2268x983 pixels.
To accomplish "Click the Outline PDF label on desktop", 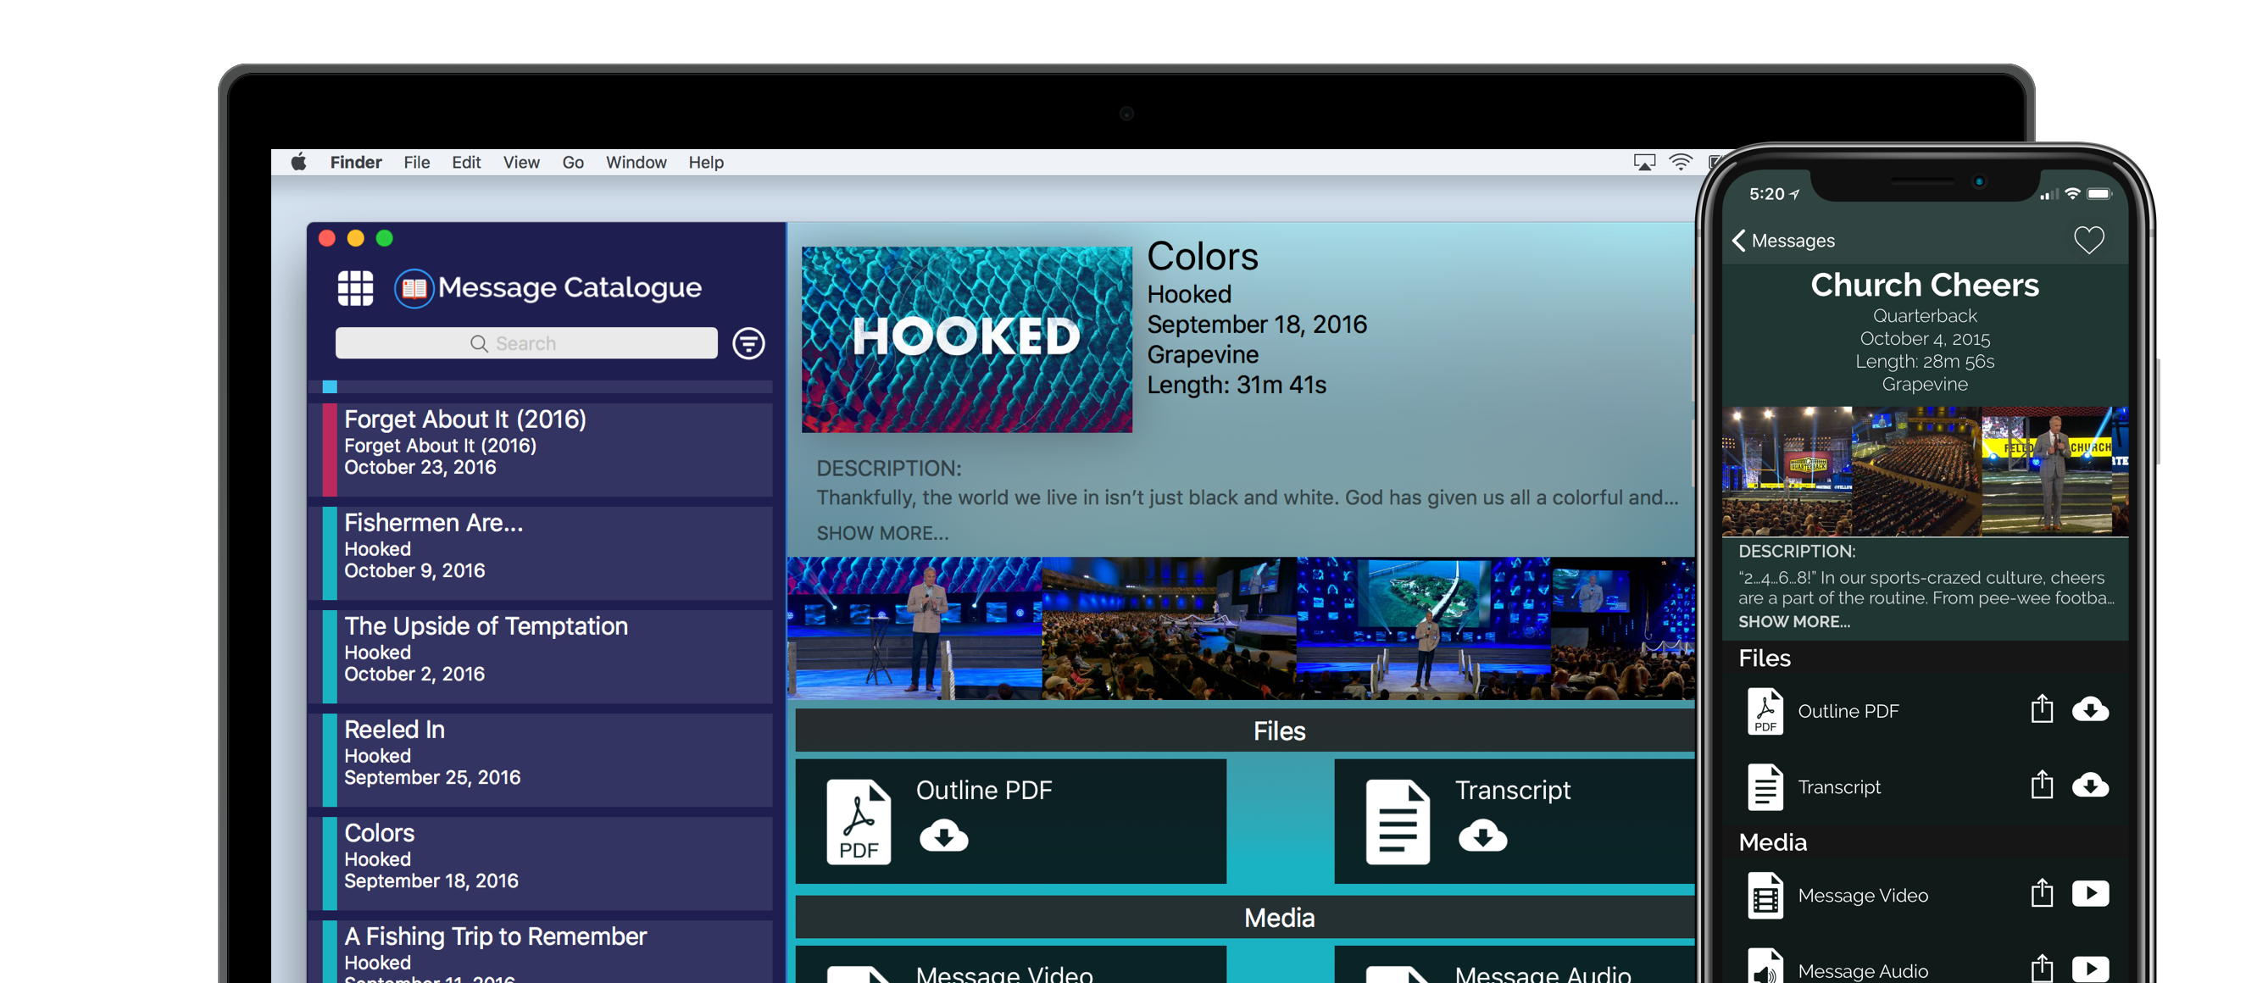I will coord(983,790).
